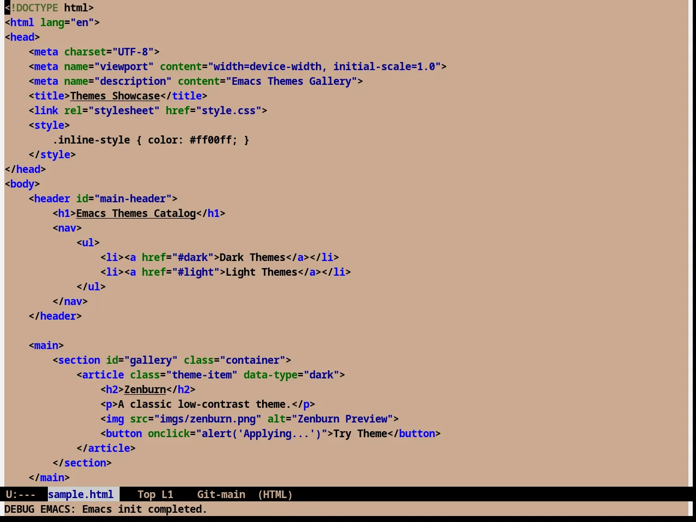This screenshot has width=696, height=522.
Task: Click the closing </section> tag
Action: pos(82,463)
